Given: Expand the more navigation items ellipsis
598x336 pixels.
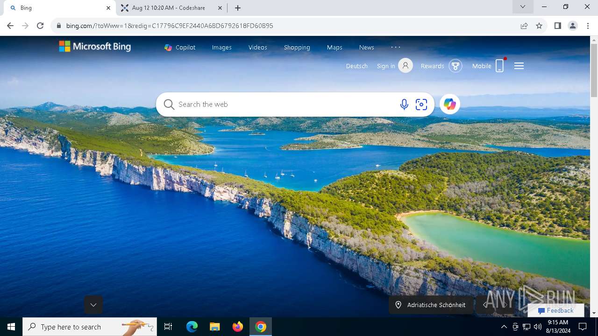Looking at the screenshot, I should tap(396, 47).
